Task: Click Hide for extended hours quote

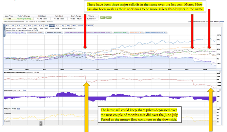Action: [222, 22]
